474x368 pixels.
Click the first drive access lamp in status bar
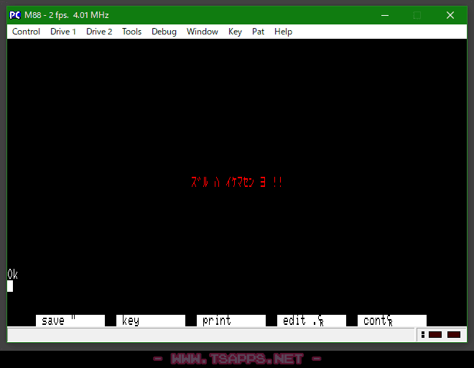click(435, 334)
